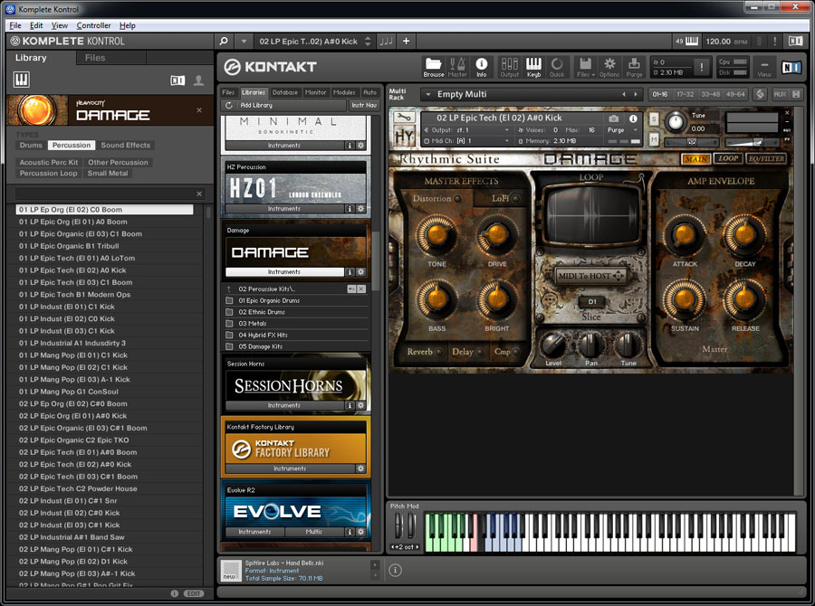Click the Info icon in Kontakt toolbar
Viewport: 815px width, 606px height.
coord(481,66)
